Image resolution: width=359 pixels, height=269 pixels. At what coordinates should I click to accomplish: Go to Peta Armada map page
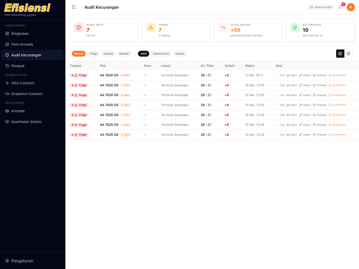(33, 44)
